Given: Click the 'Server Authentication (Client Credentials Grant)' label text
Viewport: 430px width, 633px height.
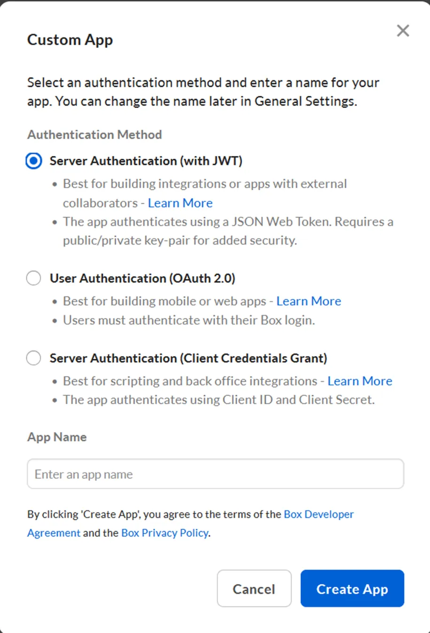Looking at the screenshot, I should tap(188, 358).
